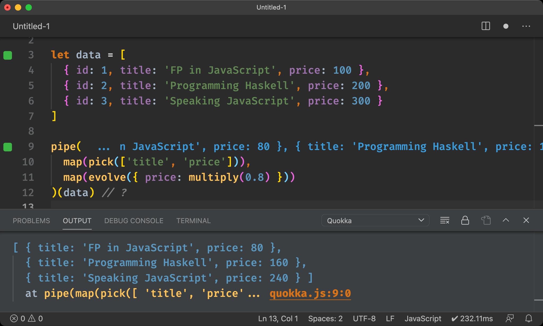Open notifications bell in status bar
The width and height of the screenshot is (543, 326).
(529, 318)
